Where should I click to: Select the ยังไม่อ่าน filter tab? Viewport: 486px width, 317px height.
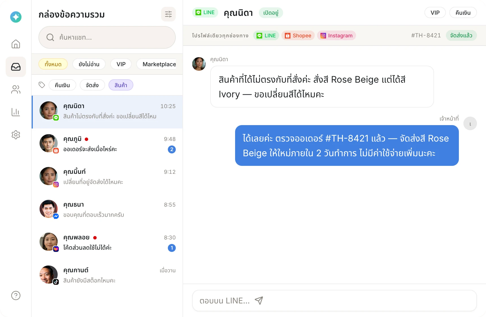(x=89, y=64)
